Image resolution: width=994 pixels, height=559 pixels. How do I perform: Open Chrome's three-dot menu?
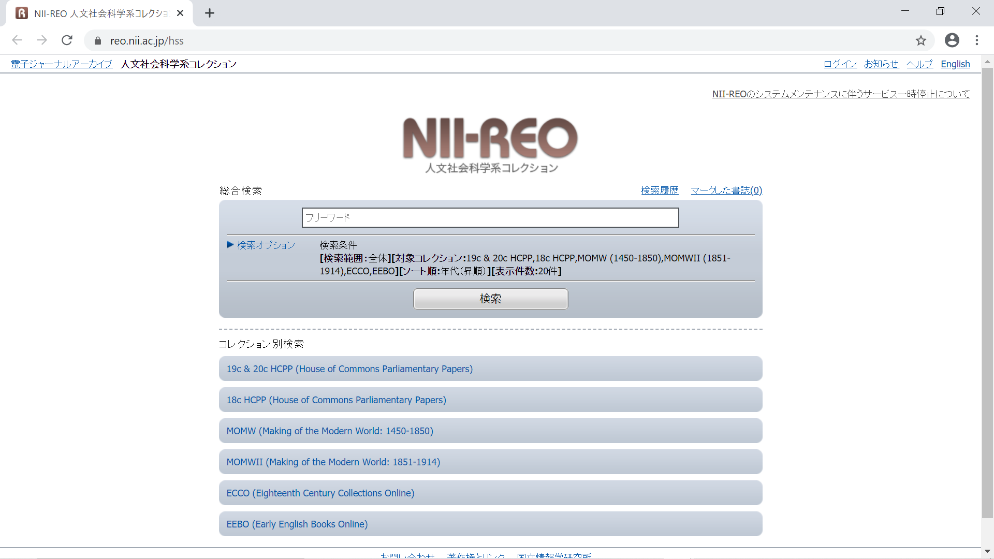977,40
